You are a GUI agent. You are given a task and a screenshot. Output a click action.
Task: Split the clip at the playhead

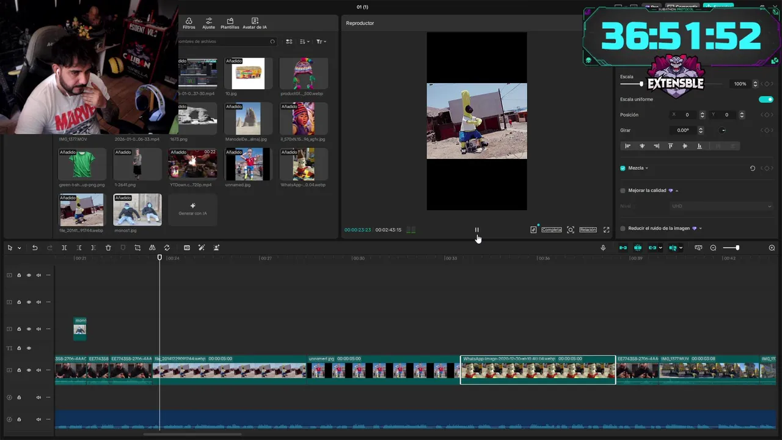pos(64,248)
